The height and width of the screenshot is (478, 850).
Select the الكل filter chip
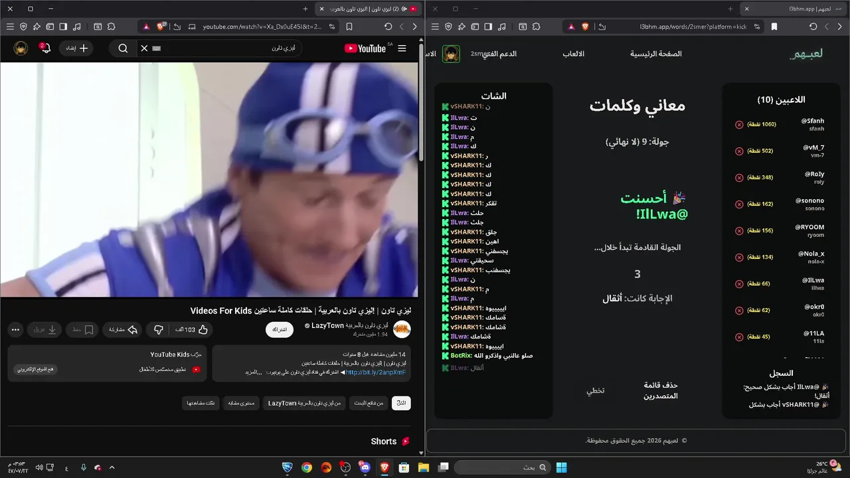coord(401,403)
